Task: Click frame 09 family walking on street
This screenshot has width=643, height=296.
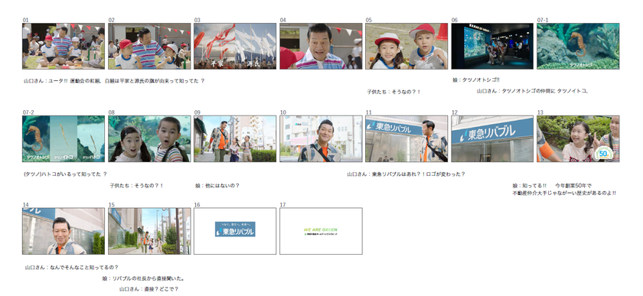Action: click(x=235, y=138)
